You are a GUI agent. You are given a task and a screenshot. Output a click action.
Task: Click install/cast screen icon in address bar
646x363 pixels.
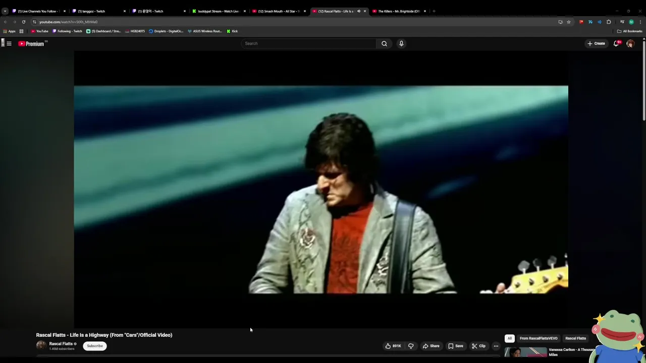tap(560, 22)
